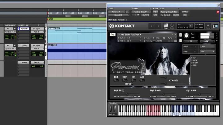
Task: Turn the Tune knob
Action: 186,35
